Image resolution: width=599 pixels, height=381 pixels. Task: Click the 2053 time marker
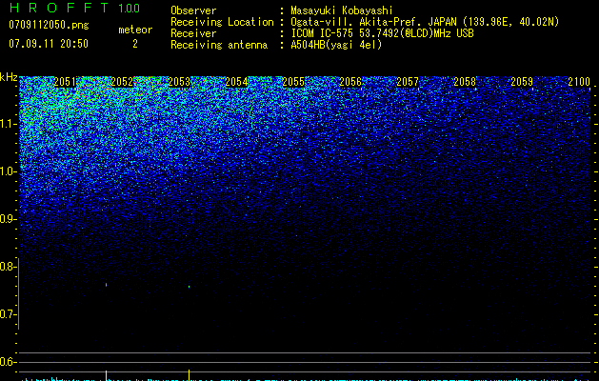[x=179, y=82]
